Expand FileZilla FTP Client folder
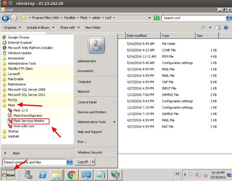 (x=18, y=69)
